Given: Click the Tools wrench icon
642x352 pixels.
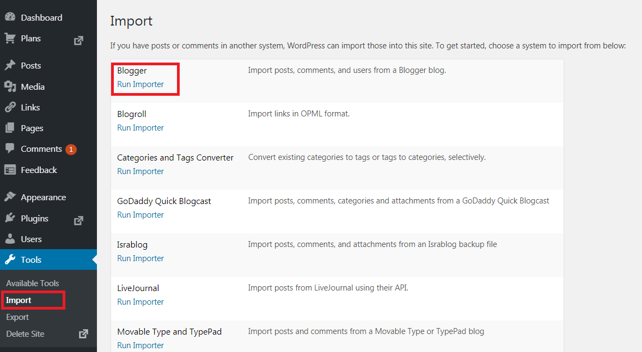Looking at the screenshot, I should coord(10,259).
